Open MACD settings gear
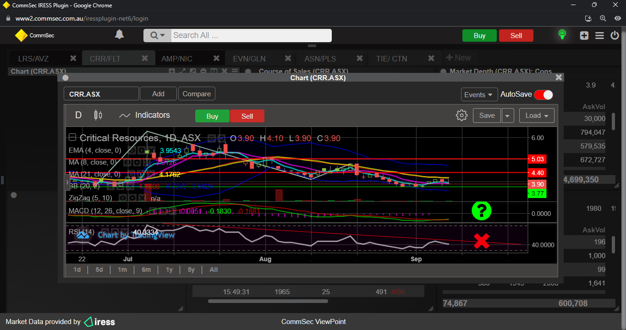Screen dimensions: 626x330 coord(163,211)
